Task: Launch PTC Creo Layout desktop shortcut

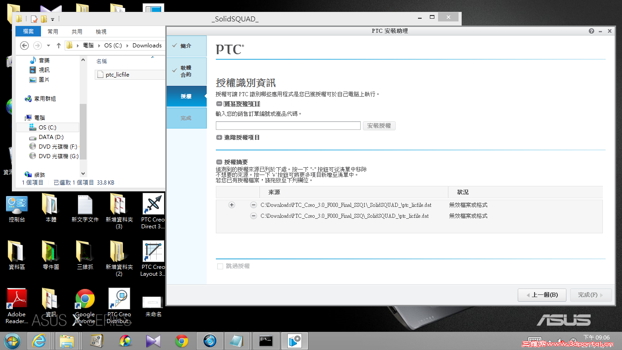Action: (153, 259)
